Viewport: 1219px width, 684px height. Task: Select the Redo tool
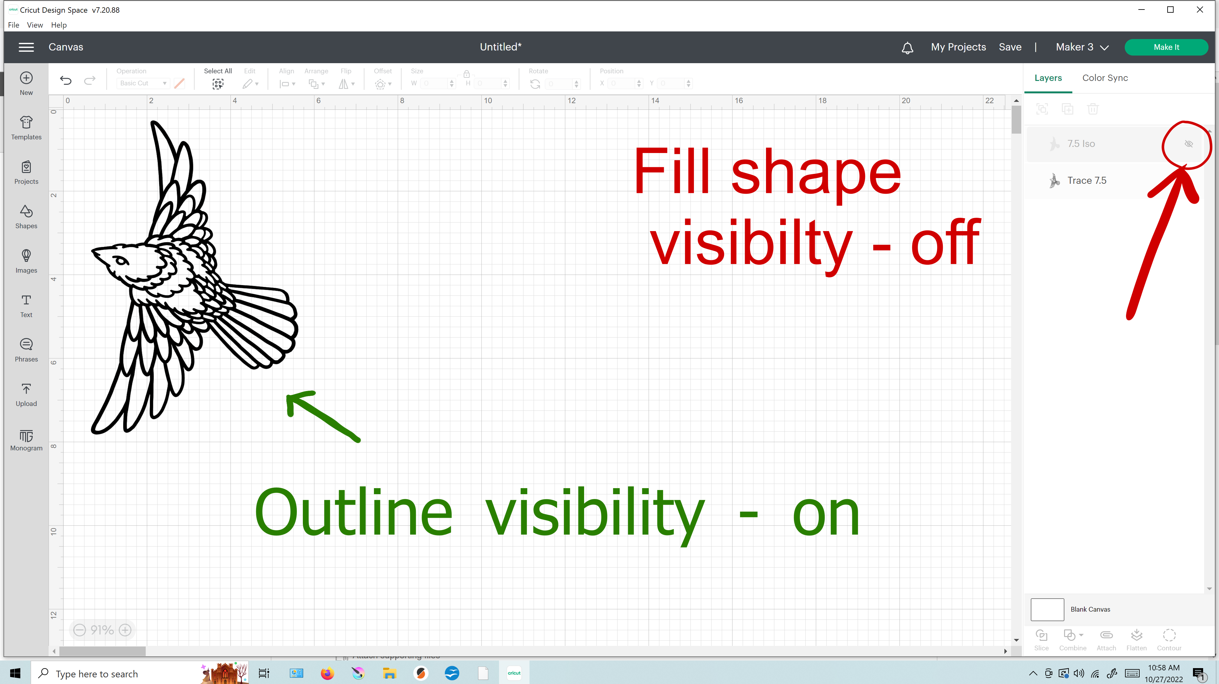90,80
